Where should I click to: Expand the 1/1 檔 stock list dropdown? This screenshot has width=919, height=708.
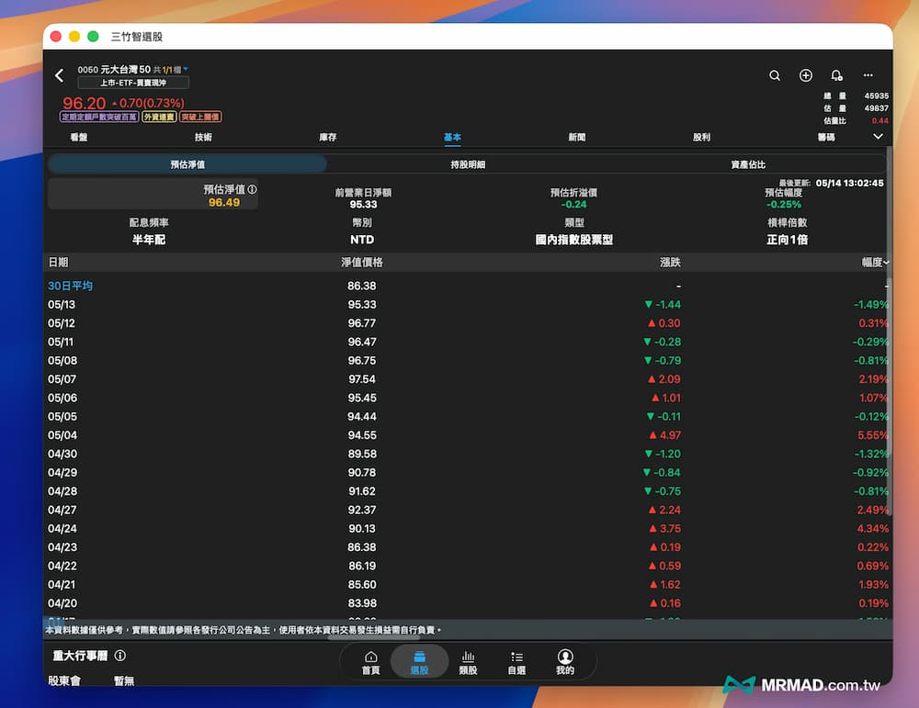pyautogui.click(x=186, y=69)
